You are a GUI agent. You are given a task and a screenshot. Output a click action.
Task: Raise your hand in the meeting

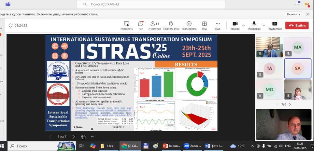(171, 25)
